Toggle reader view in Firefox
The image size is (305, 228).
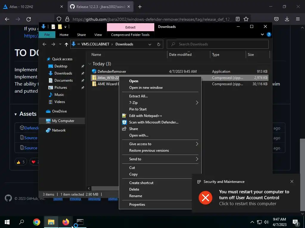[x=237, y=19]
